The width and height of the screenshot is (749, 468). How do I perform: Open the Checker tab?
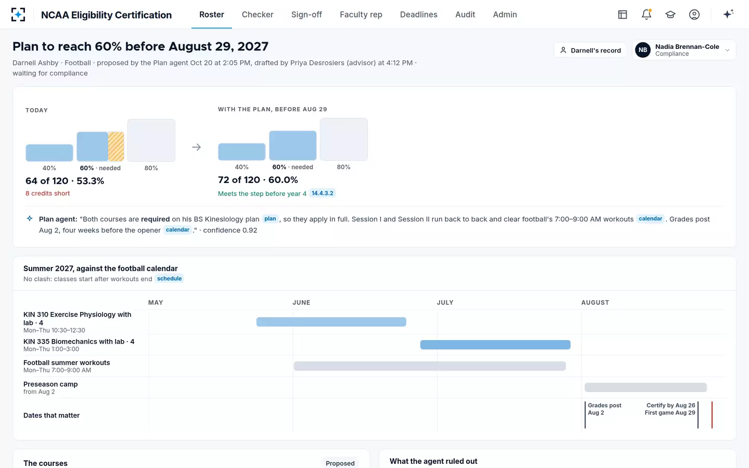pos(257,15)
